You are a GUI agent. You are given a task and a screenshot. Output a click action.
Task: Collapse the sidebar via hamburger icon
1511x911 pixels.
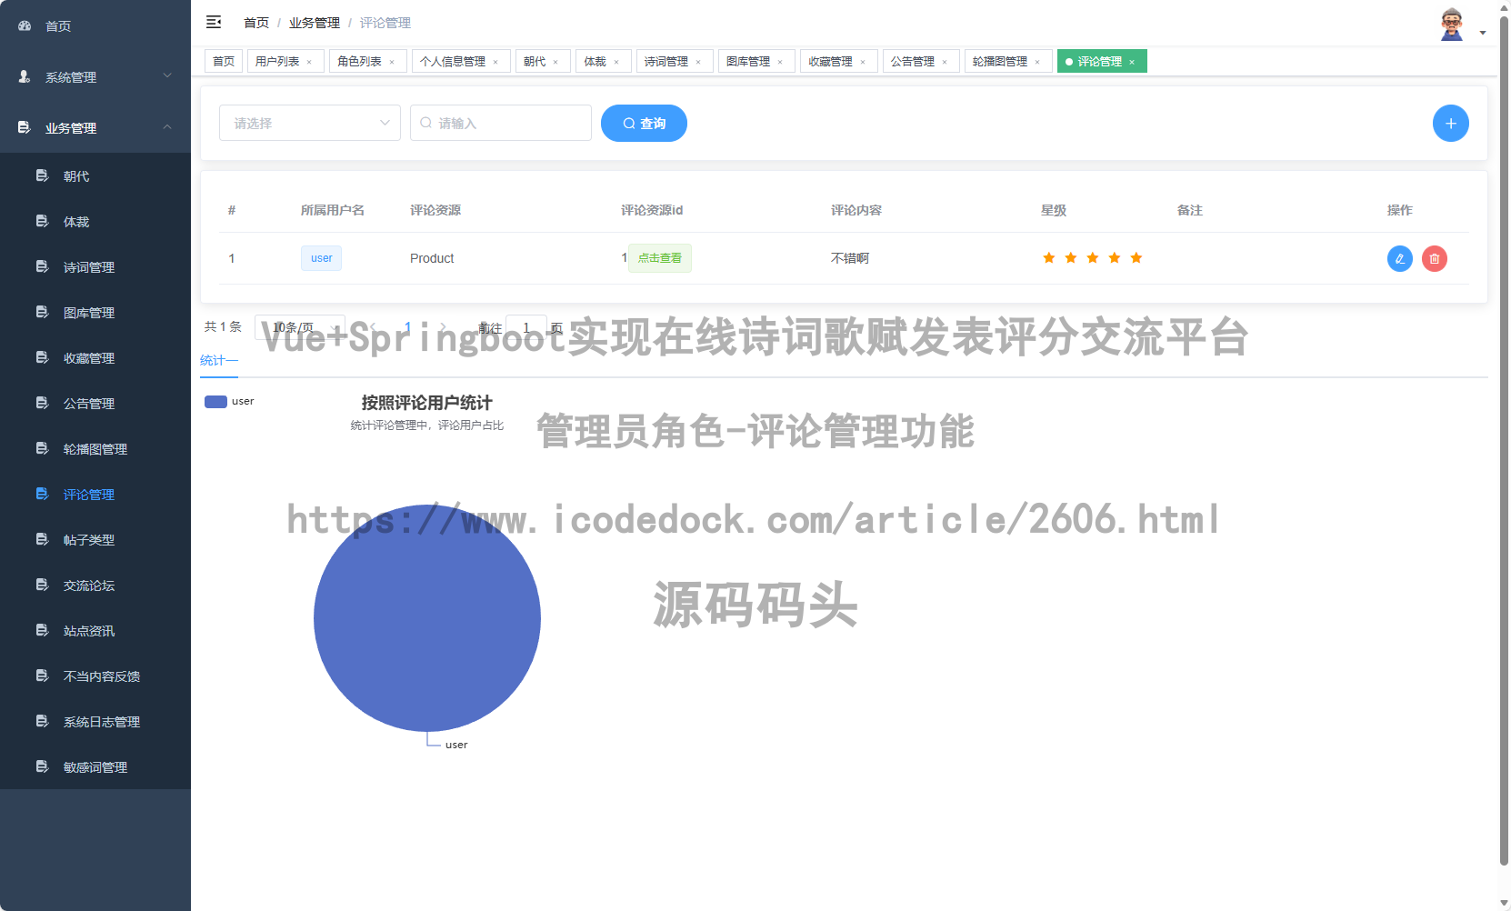(214, 22)
